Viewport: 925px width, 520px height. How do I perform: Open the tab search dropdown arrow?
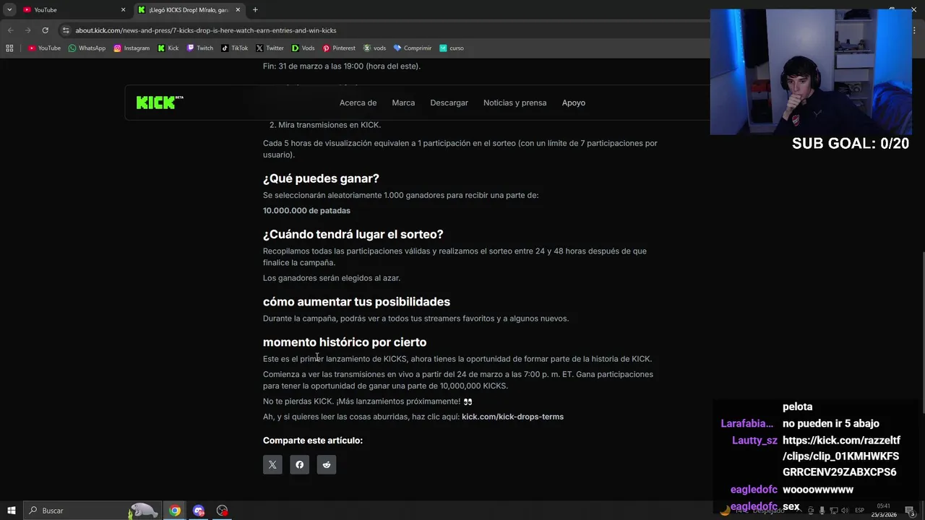pyautogui.click(x=9, y=10)
